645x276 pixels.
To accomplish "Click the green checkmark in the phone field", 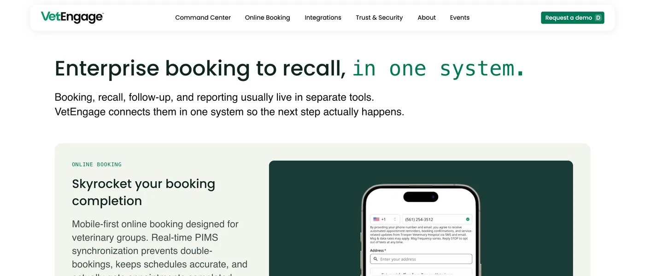I will [x=468, y=219].
